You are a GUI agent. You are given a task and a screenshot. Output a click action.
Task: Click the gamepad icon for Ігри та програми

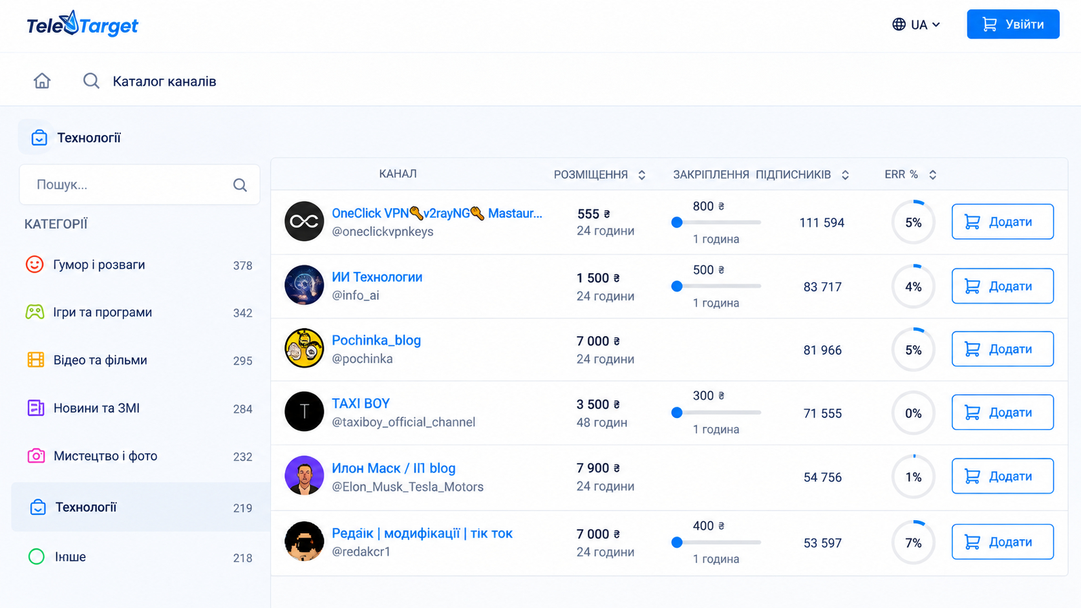tap(35, 312)
